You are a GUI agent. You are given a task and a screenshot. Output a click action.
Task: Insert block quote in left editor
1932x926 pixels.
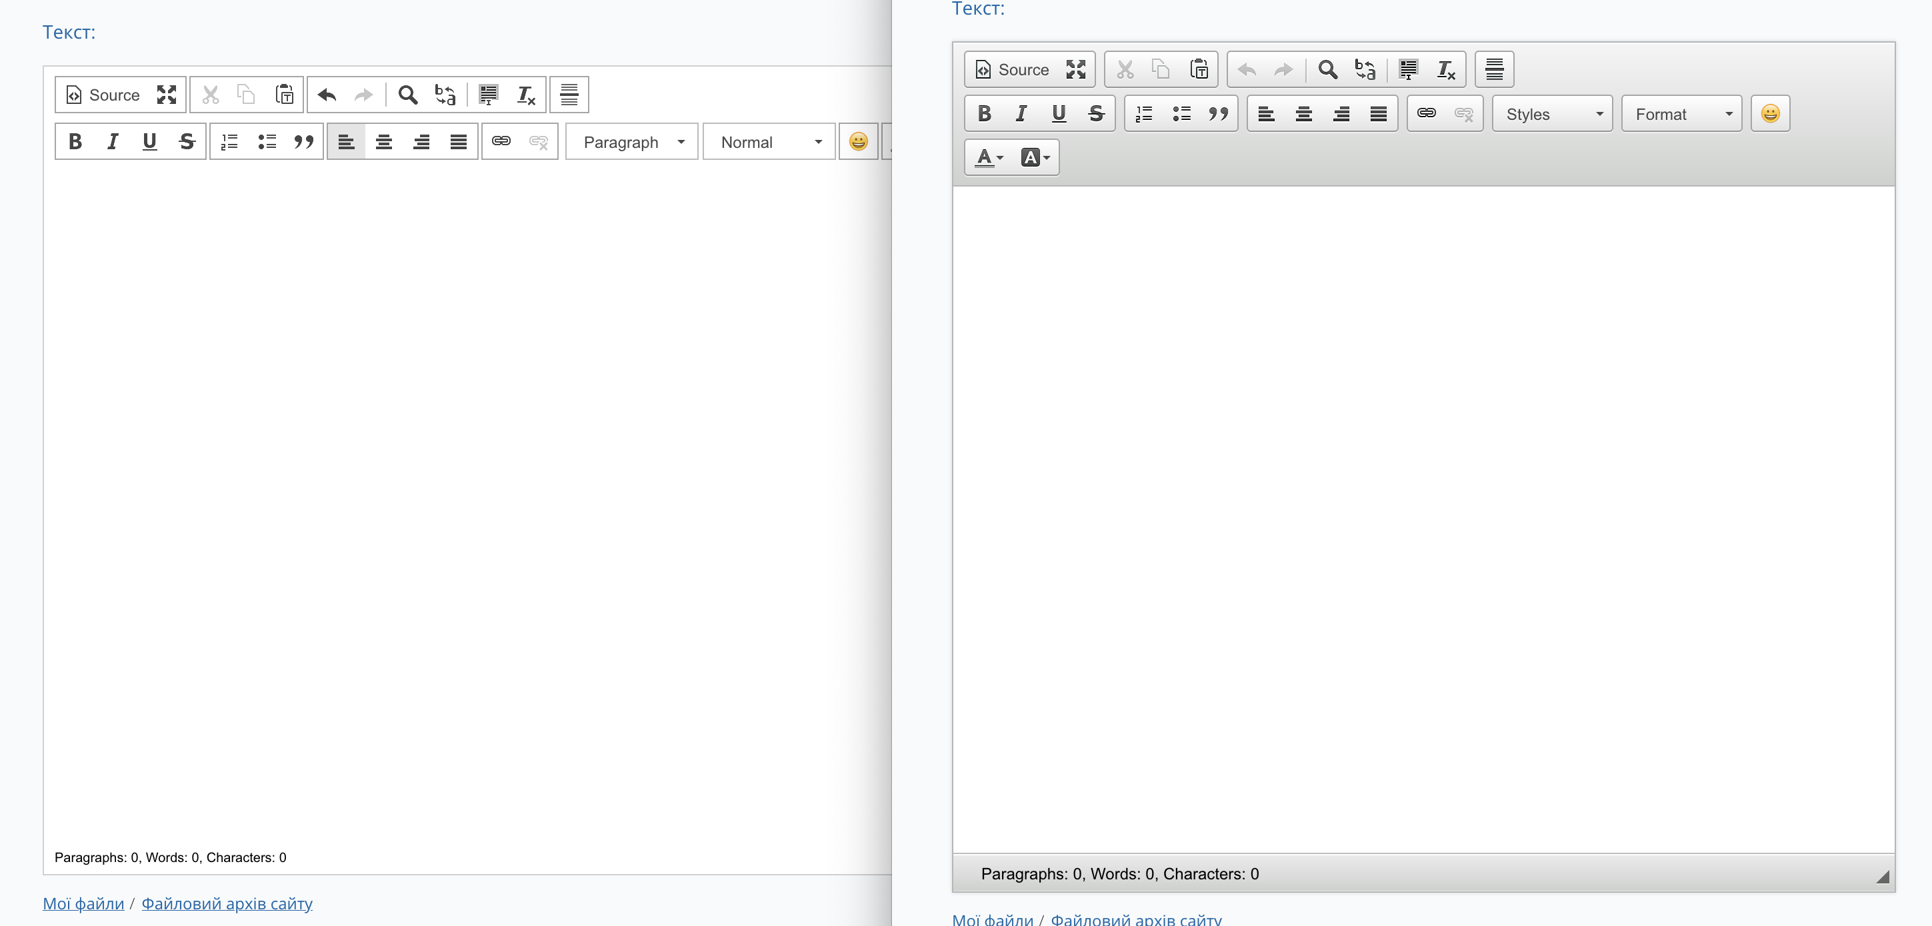304,142
